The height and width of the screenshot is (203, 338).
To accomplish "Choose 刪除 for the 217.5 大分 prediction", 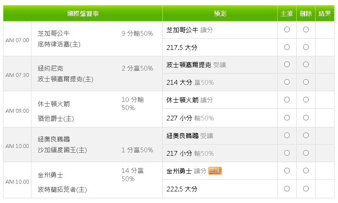I will pos(306,47).
